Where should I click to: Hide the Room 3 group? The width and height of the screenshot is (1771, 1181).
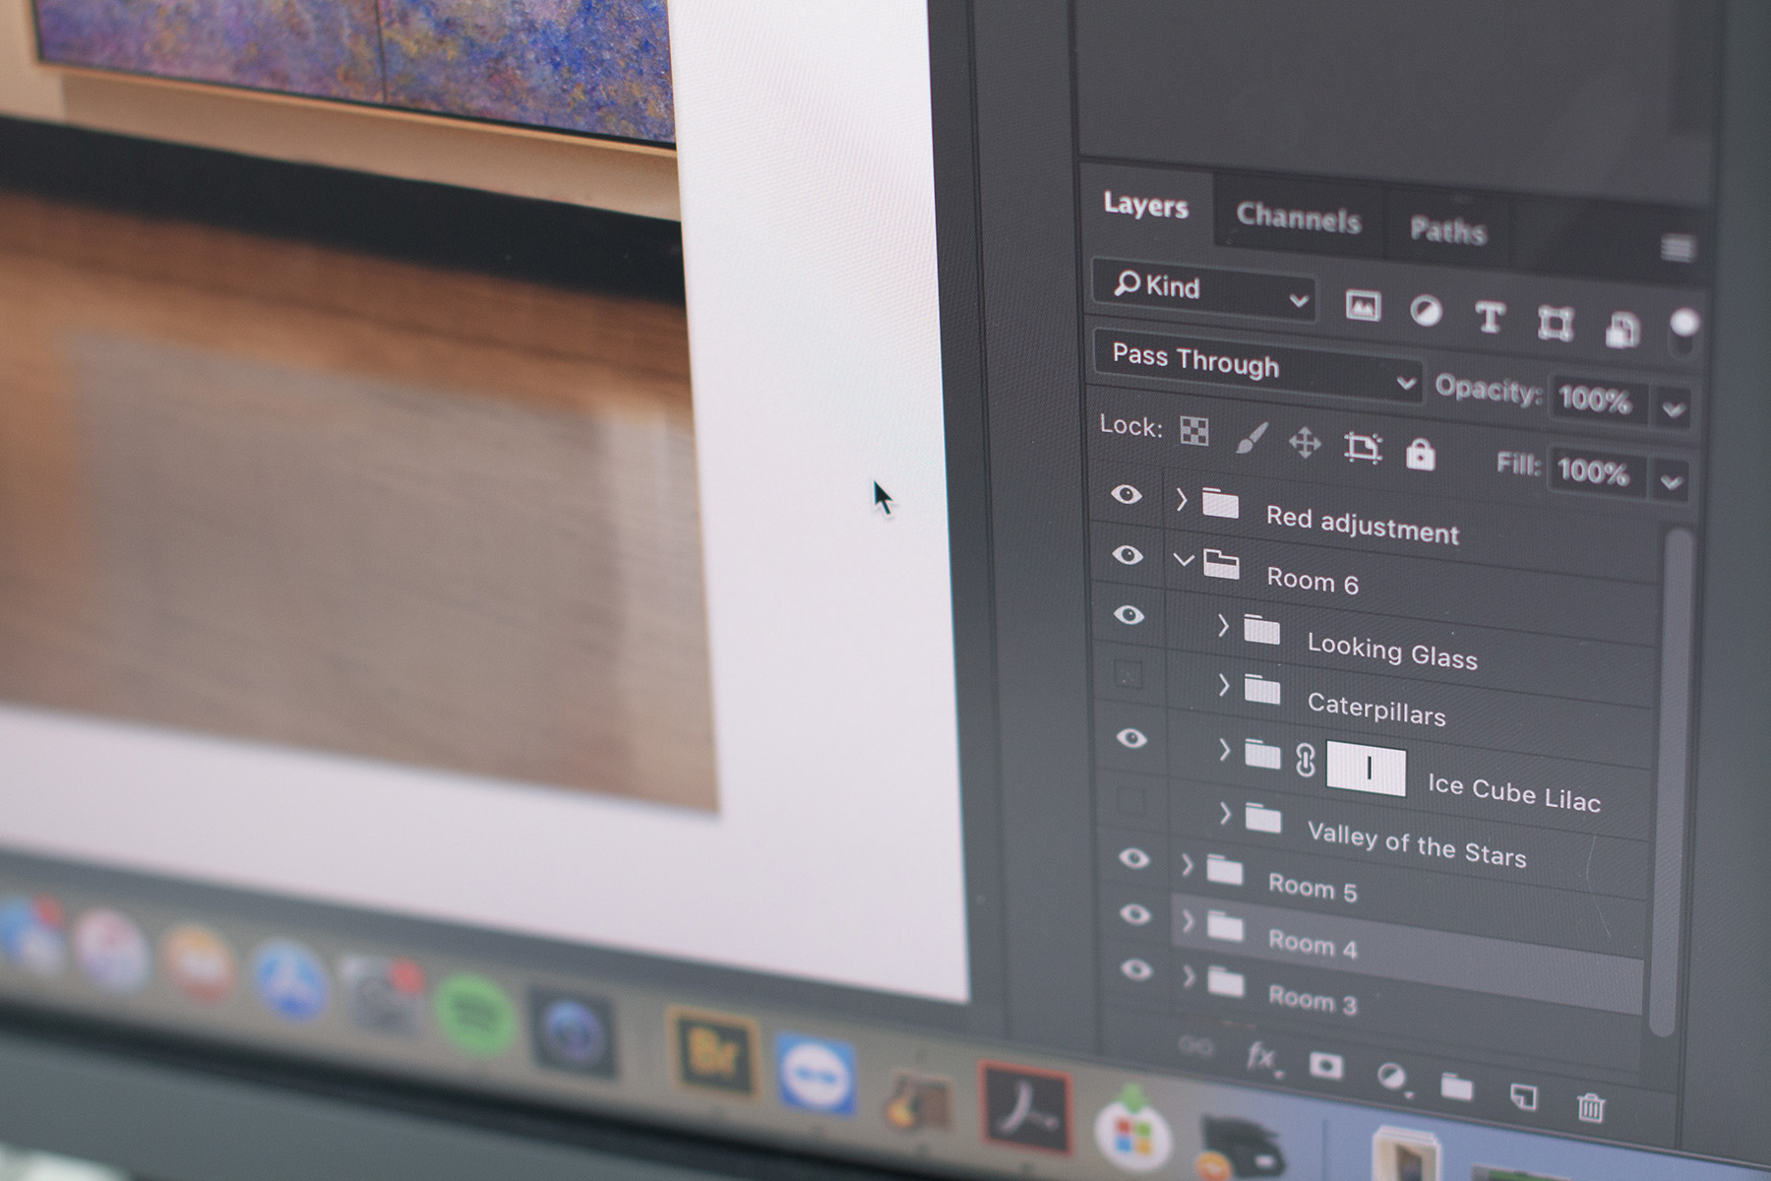(x=1136, y=970)
